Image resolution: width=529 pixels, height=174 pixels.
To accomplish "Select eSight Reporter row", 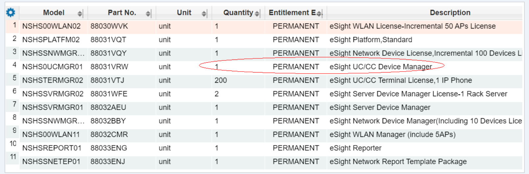I will (x=264, y=148).
